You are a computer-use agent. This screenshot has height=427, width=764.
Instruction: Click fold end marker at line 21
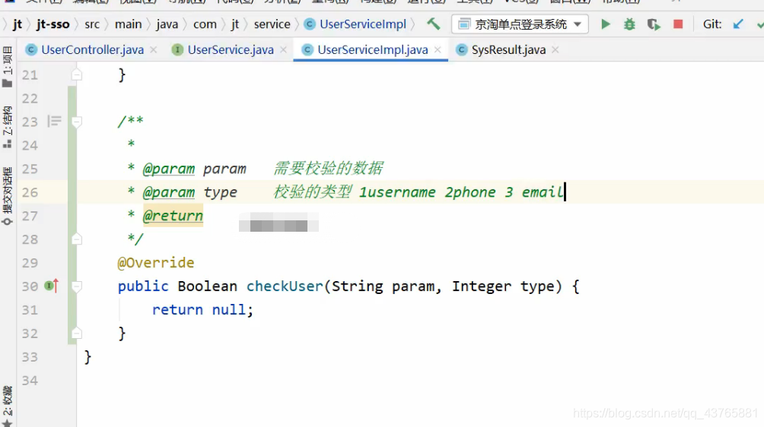[77, 74]
